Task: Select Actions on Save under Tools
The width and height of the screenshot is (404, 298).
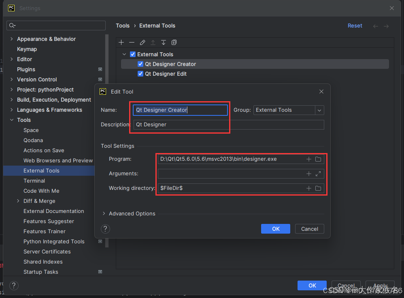Action: click(44, 150)
